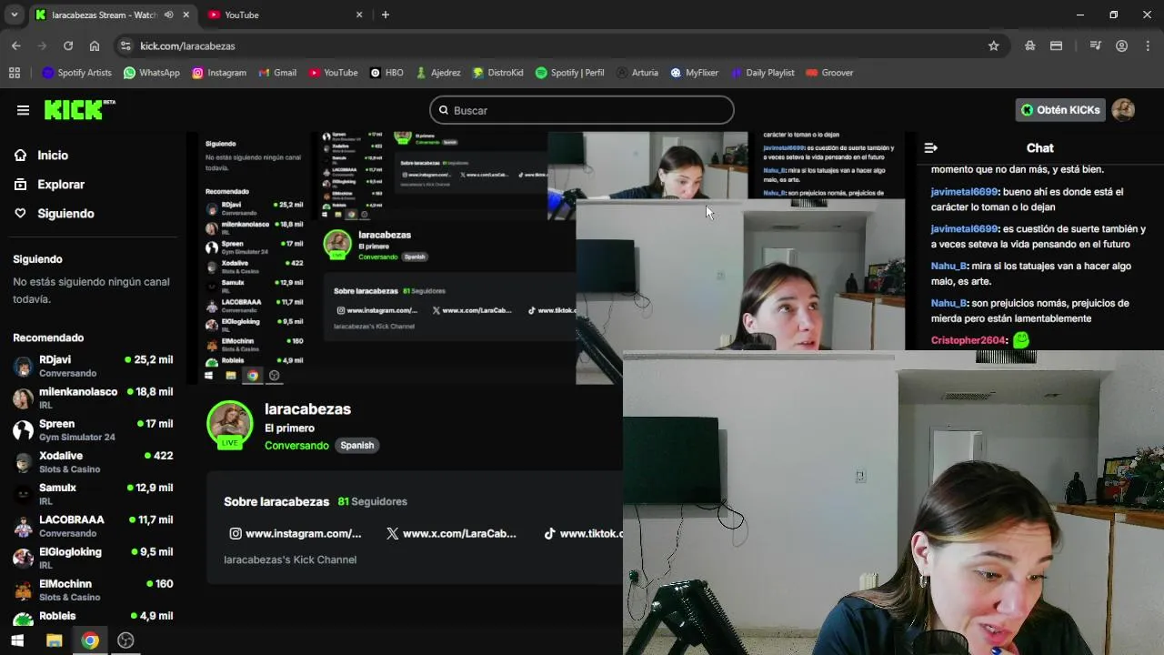Click the address bar URL

187,45
